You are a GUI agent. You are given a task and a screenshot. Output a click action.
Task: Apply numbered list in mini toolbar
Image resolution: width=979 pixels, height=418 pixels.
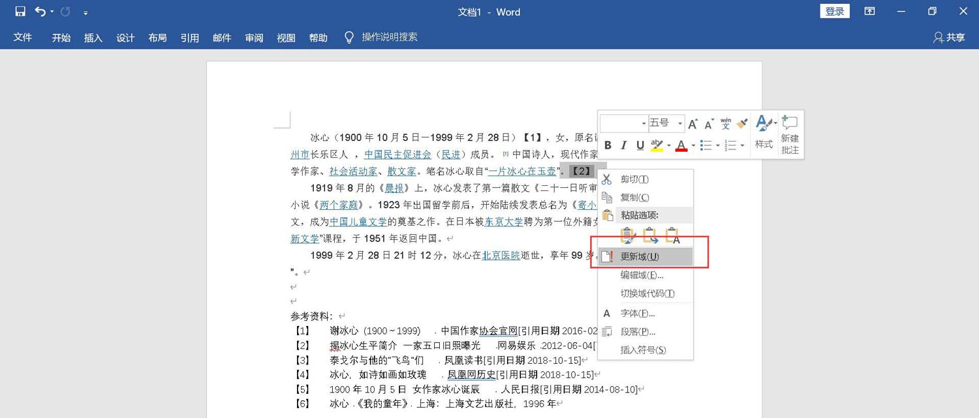click(730, 145)
